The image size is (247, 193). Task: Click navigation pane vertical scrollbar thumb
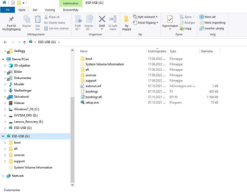[x=72, y=140]
